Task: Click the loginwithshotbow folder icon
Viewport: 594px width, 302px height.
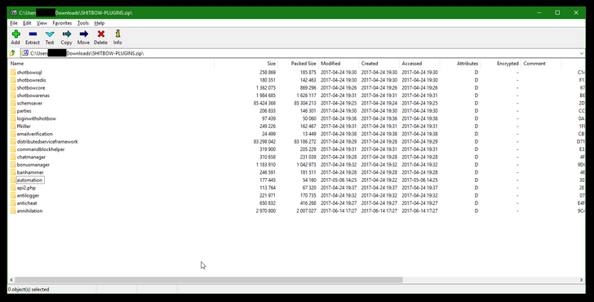Action: tap(13, 118)
